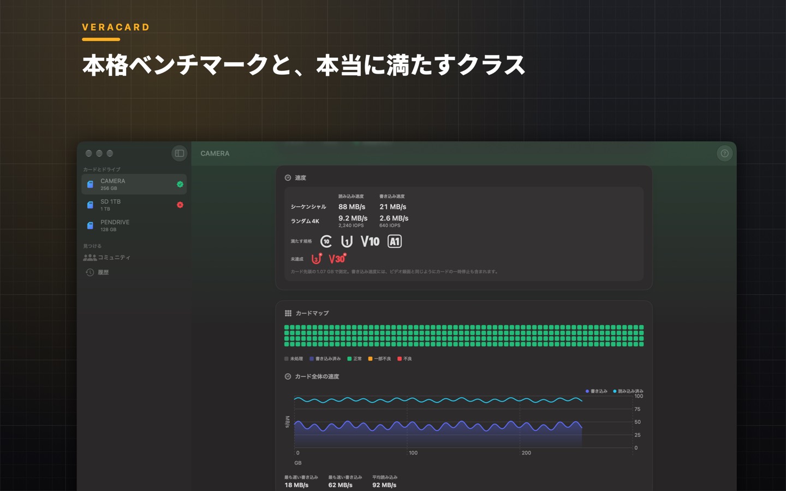Image resolution: width=786 pixels, height=491 pixels.
Task: Click the シーケンシャル row label
Action: (x=308, y=207)
